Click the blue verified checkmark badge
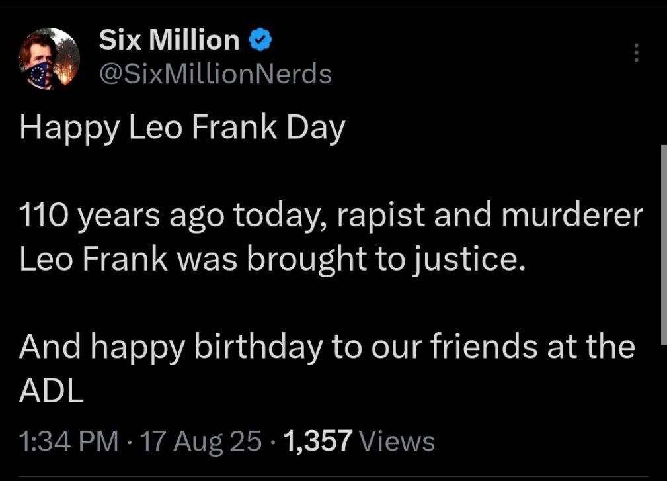Image resolution: width=667 pixels, height=481 pixels. click(x=260, y=41)
